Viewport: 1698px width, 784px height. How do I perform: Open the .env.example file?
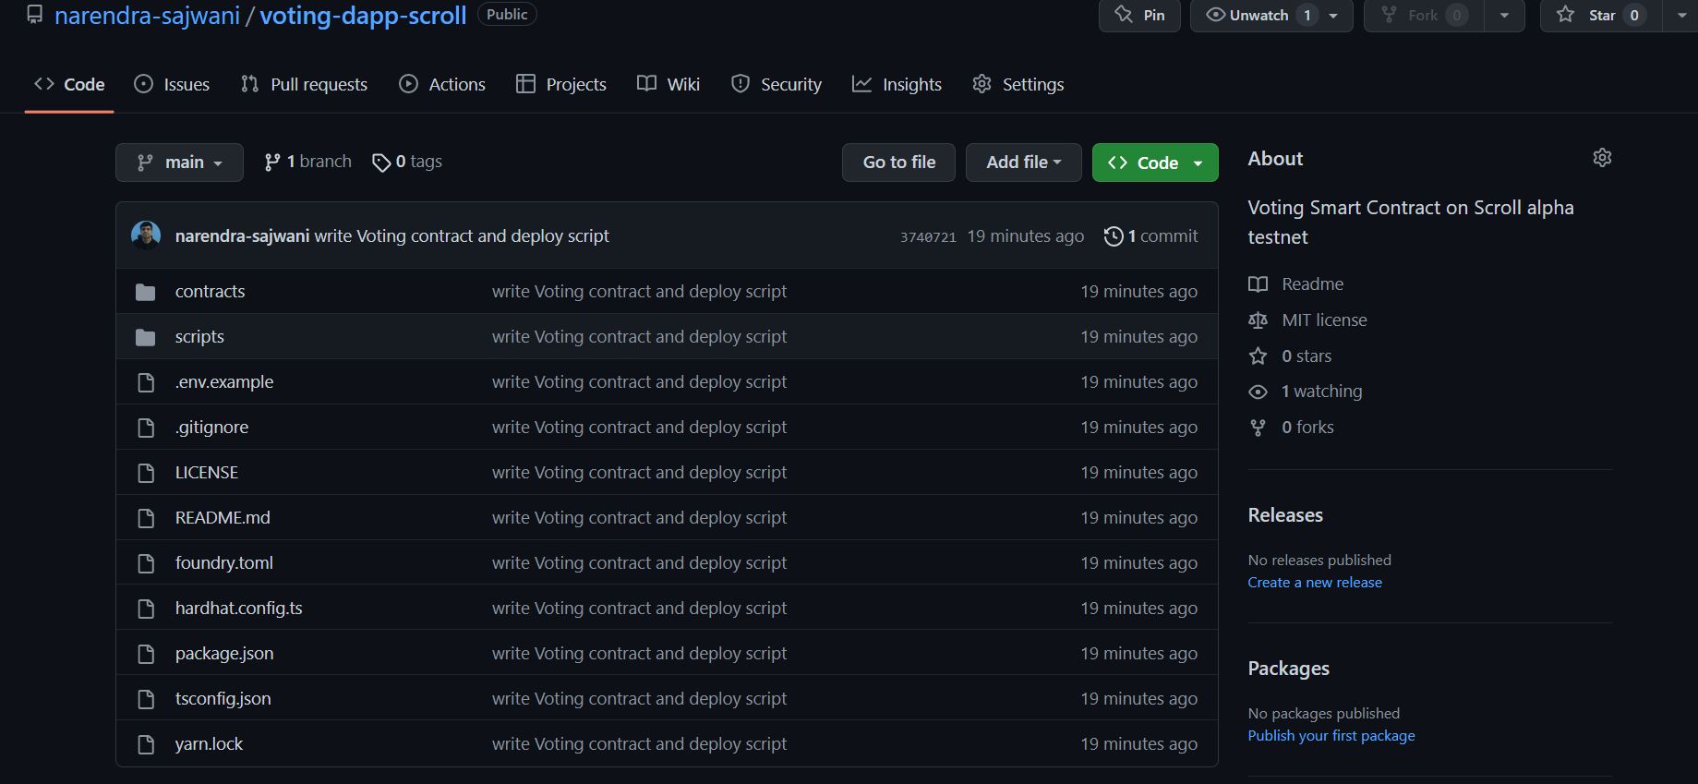pyautogui.click(x=224, y=381)
